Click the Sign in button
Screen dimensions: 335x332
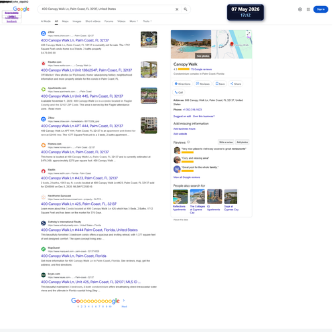320,9
